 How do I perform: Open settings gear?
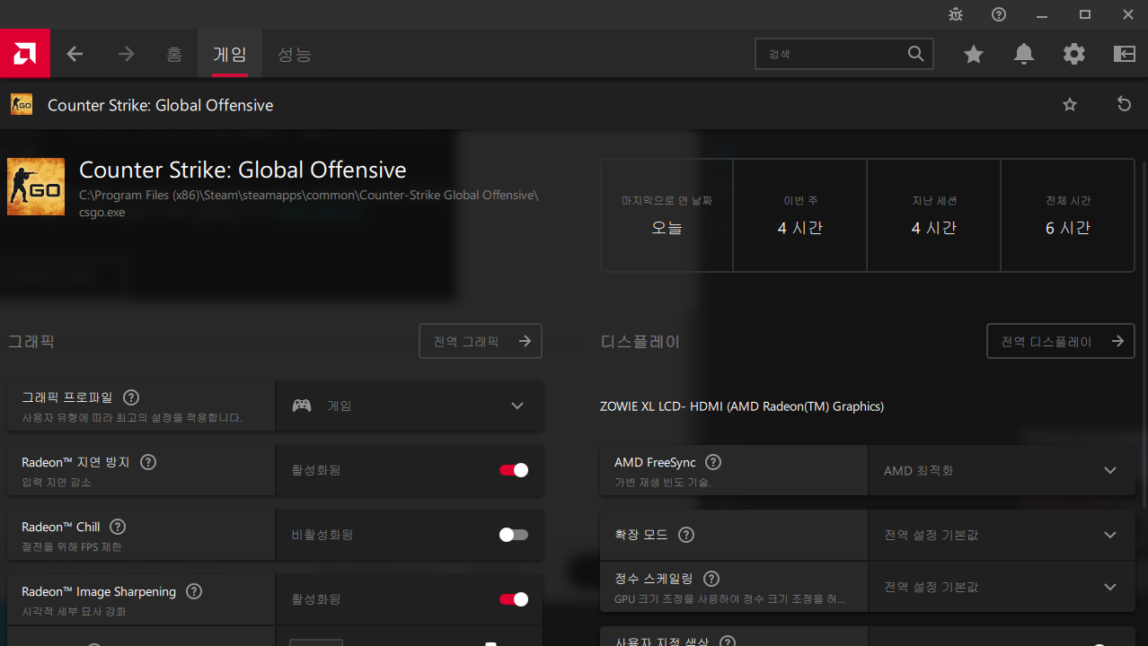1074,54
